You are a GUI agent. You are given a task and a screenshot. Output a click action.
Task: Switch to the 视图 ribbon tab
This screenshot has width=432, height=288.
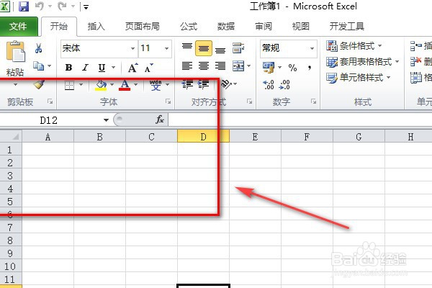tap(300, 27)
